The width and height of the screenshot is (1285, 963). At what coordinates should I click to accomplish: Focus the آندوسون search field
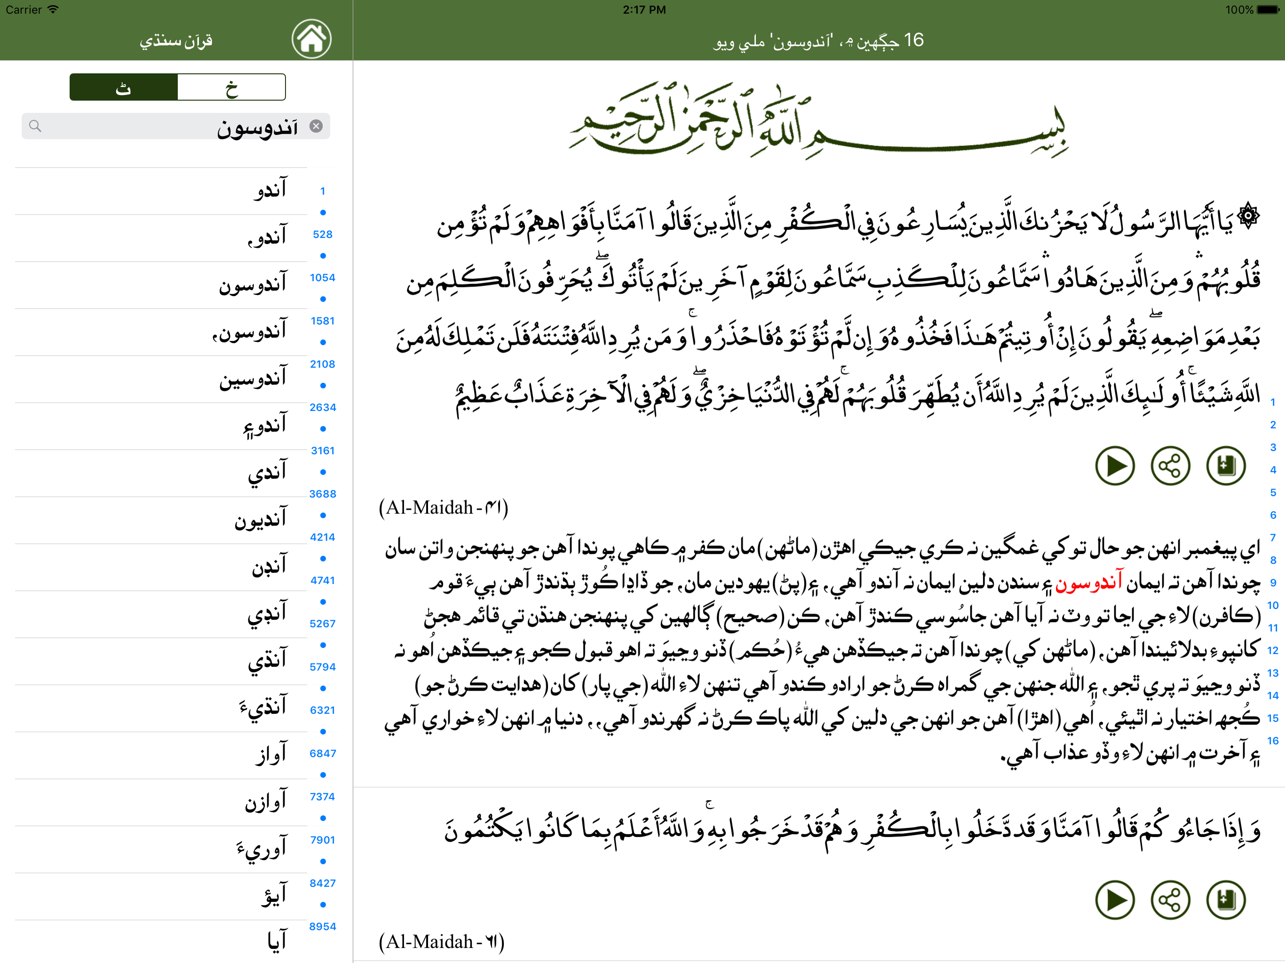tap(175, 126)
